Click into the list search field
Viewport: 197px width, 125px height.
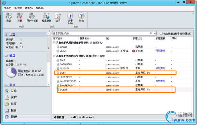click(x=101, y=33)
